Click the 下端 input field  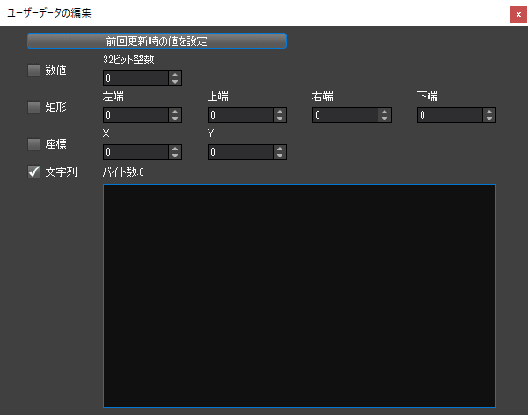450,115
